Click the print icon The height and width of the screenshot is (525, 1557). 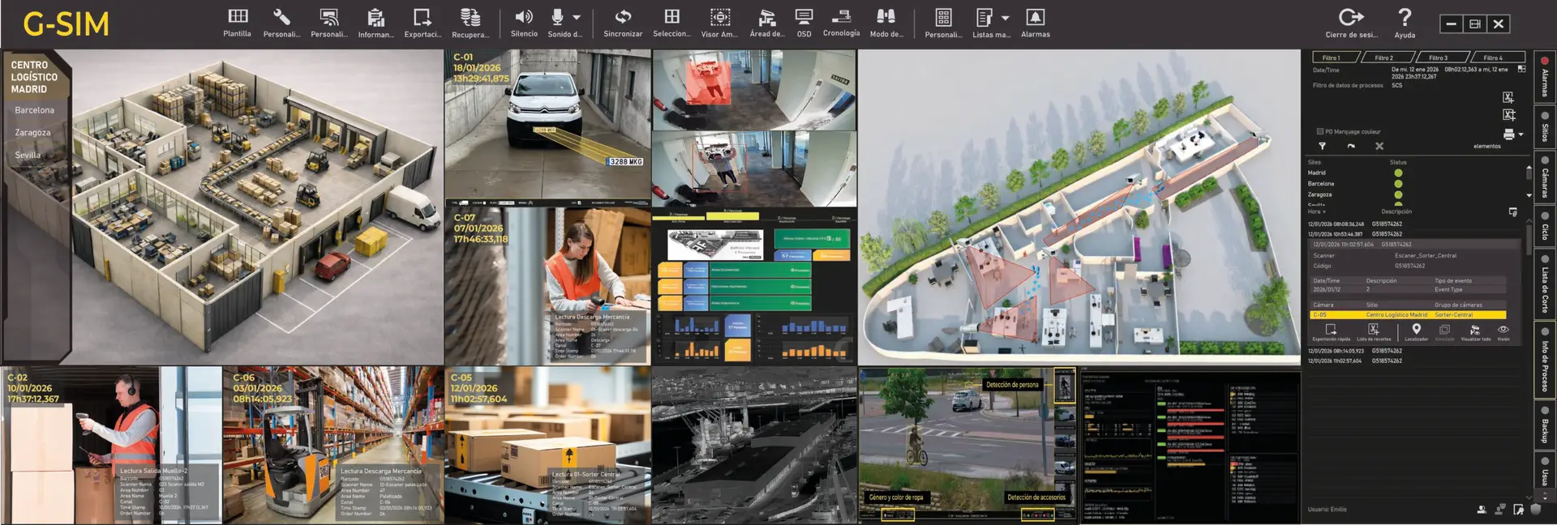click(x=1508, y=134)
